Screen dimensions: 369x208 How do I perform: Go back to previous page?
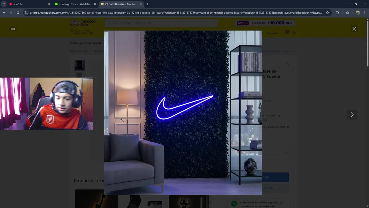pos(4,13)
